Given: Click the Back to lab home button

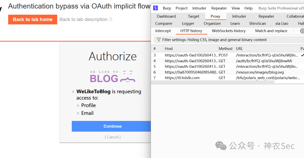Looking at the screenshot, I should [x=33, y=19].
